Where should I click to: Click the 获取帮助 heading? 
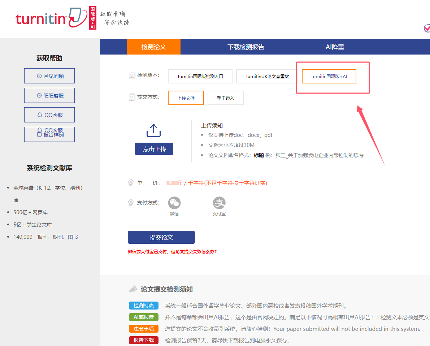point(49,58)
